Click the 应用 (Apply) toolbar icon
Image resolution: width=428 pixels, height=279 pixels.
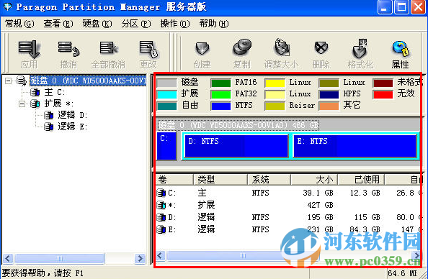pos(29,50)
